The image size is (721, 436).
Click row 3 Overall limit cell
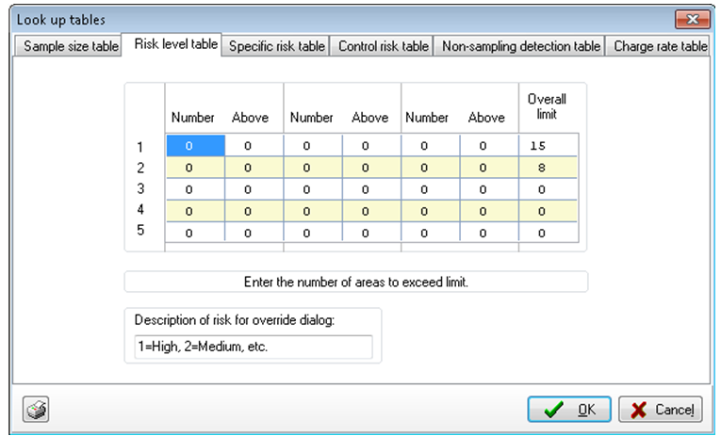click(549, 189)
